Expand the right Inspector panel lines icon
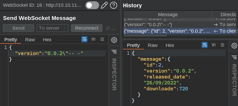 pos(234,57)
